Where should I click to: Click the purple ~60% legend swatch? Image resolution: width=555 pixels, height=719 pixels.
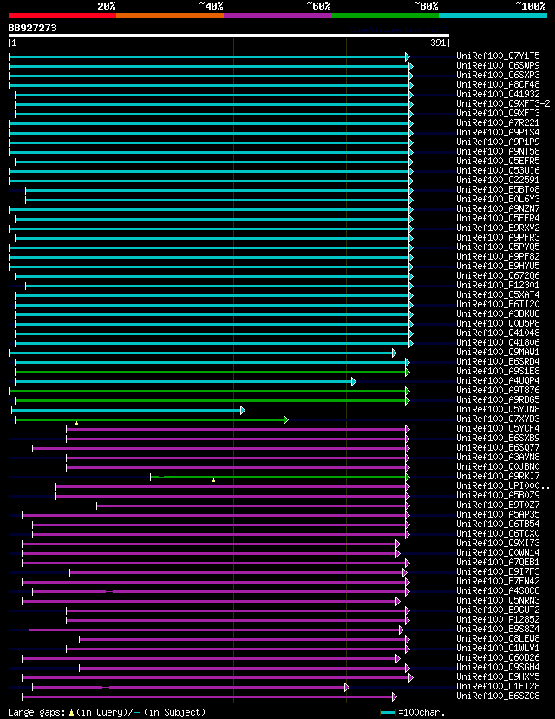(277, 16)
